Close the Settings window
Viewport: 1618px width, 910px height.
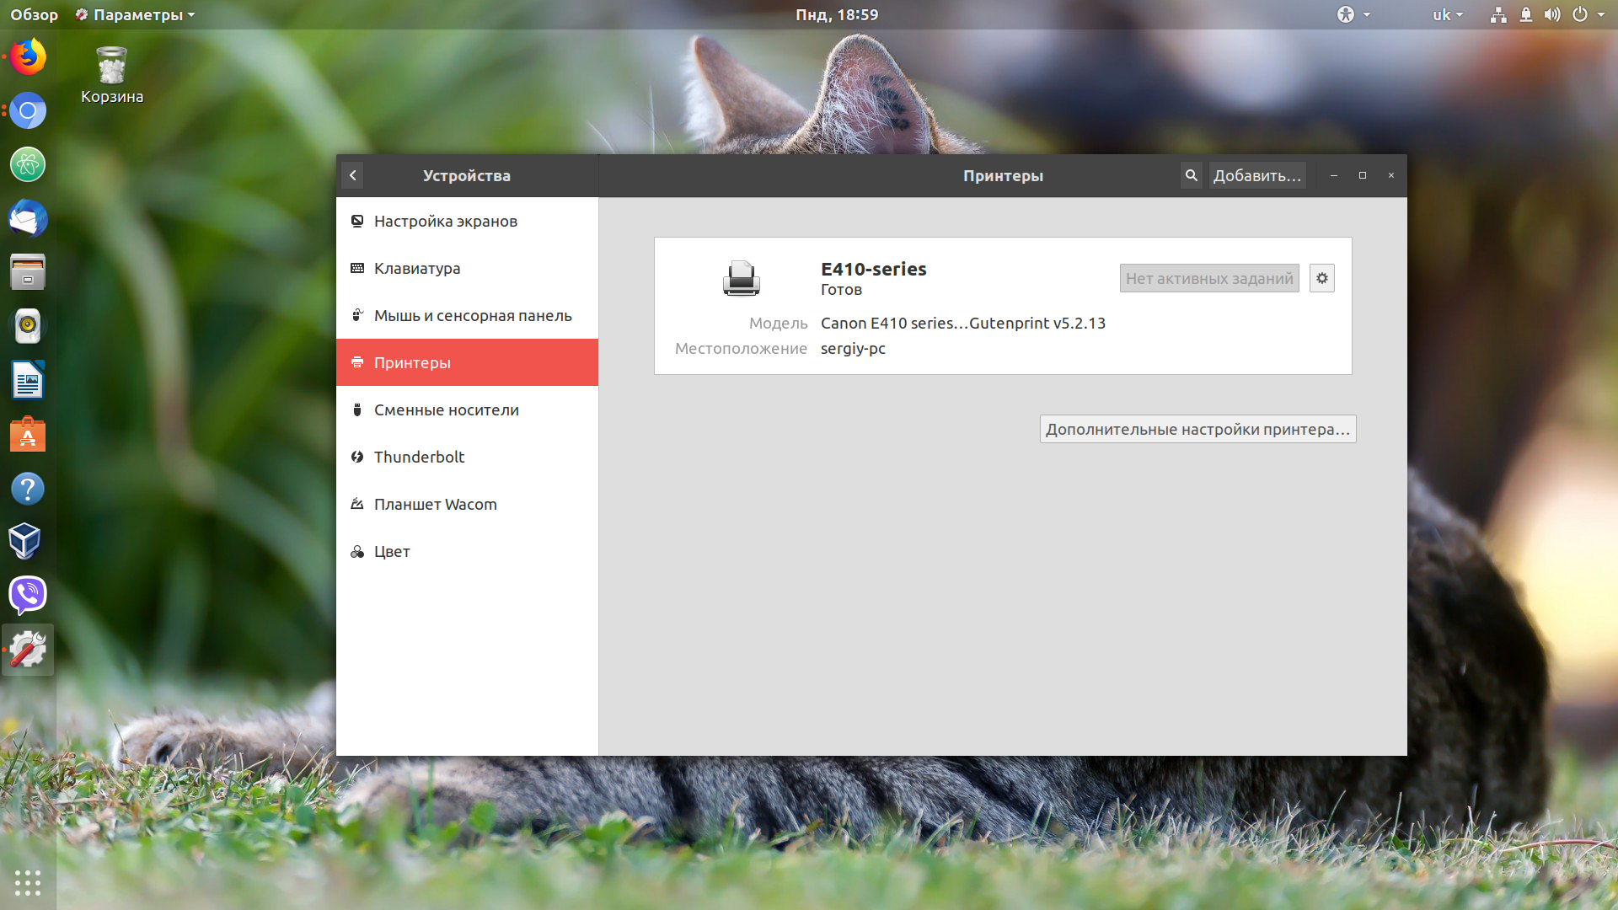(1391, 175)
